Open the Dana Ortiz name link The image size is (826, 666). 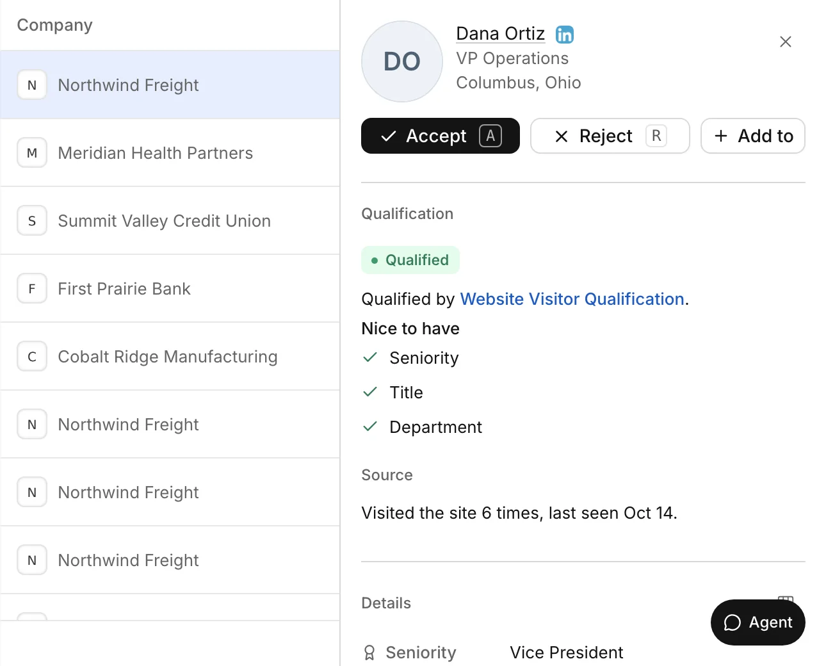[500, 33]
